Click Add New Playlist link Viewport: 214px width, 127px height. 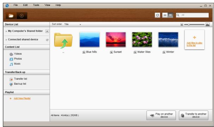coord(22,98)
